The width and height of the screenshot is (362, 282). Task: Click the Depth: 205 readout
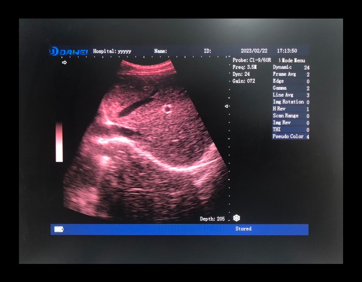pos(212,219)
